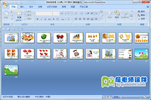Click the Shape Outline pen icon

click(x=131, y=15)
